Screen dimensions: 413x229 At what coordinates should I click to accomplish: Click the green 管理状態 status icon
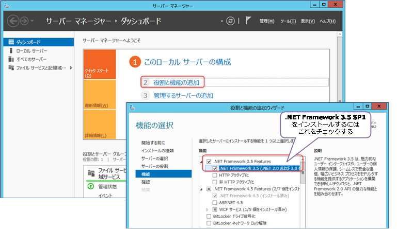pos(91,186)
